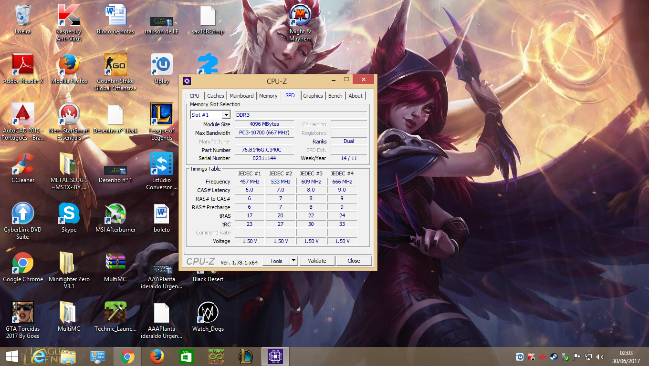Select the CCleaner desktop shortcut
The image size is (649, 366).
coord(22,168)
